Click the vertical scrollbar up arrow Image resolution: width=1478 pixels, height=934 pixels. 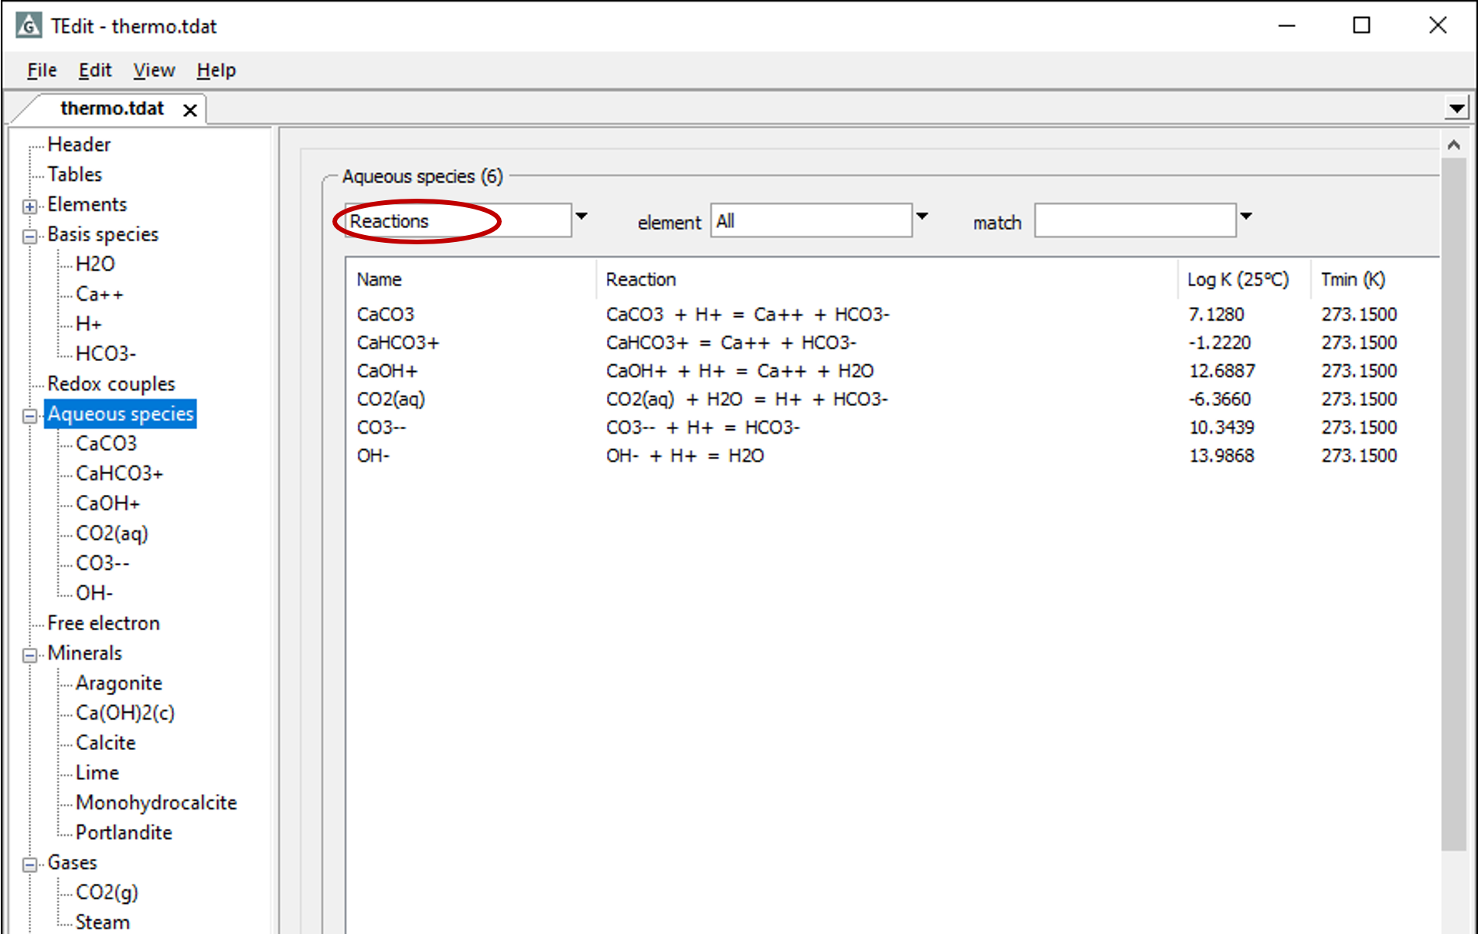tap(1453, 145)
